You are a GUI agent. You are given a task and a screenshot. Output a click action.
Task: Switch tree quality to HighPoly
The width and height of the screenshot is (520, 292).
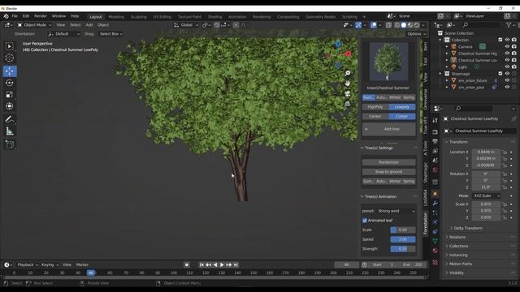[375, 107]
